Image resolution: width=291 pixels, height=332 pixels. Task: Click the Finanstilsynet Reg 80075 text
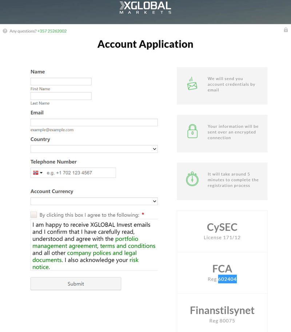pyautogui.click(x=222, y=321)
